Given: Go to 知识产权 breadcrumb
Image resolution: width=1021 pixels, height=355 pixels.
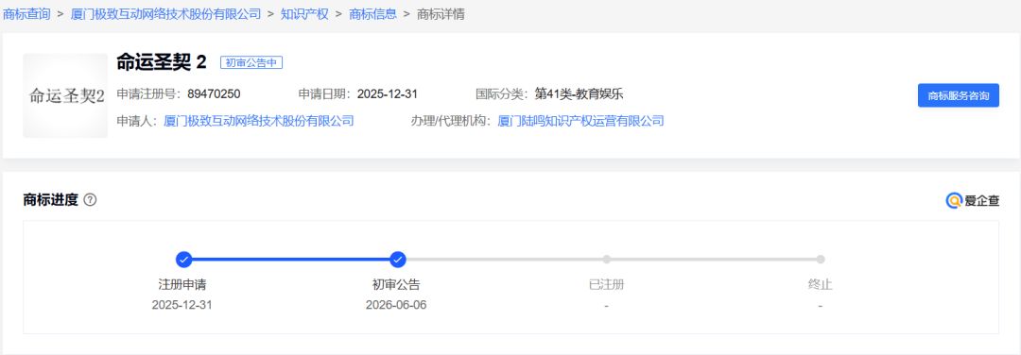Looking at the screenshot, I should 304,14.
